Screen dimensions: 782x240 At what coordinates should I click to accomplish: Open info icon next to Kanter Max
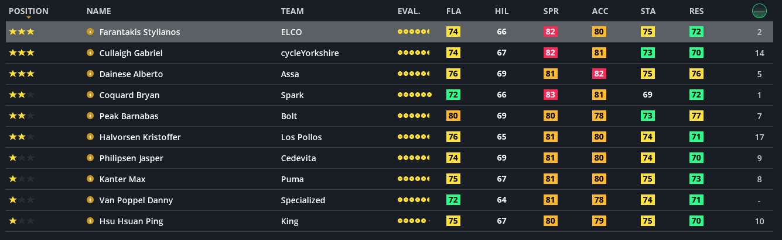90,179
